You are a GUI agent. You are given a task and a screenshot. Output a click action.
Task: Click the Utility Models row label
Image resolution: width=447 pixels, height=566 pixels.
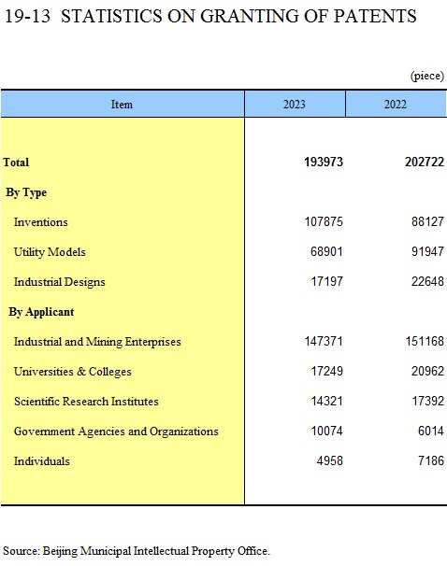click(50, 252)
